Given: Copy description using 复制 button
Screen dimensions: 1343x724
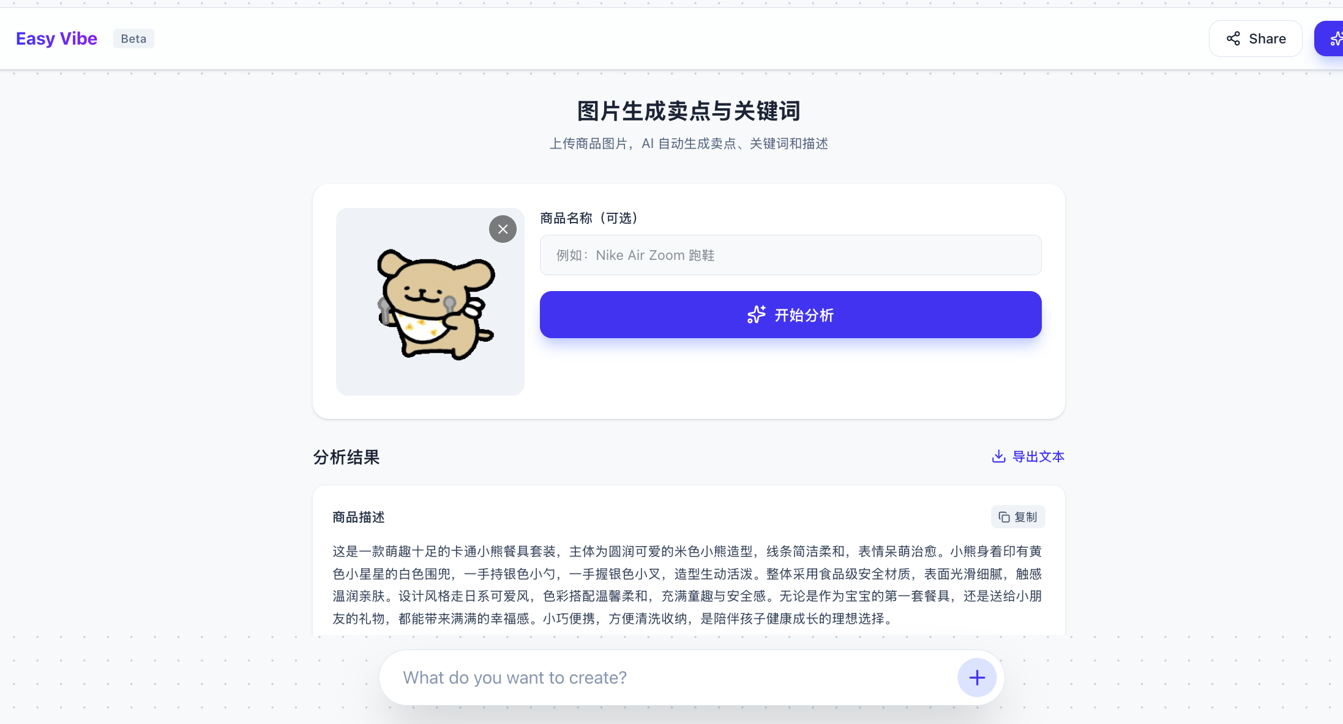Looking at the screenshot, I should [x=1018, y=517].
